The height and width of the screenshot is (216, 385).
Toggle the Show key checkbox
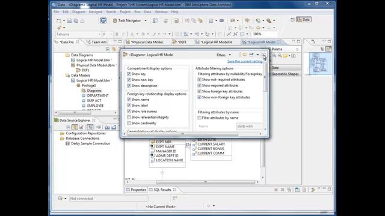pos(129,74)
